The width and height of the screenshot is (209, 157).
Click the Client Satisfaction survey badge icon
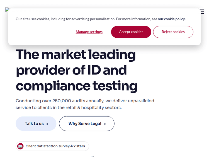[20, 146]
